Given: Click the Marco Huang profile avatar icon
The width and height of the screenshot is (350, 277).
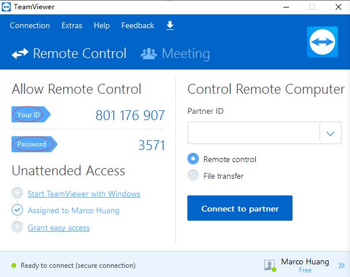Looking at the screenshot, I should coord(270,266).
